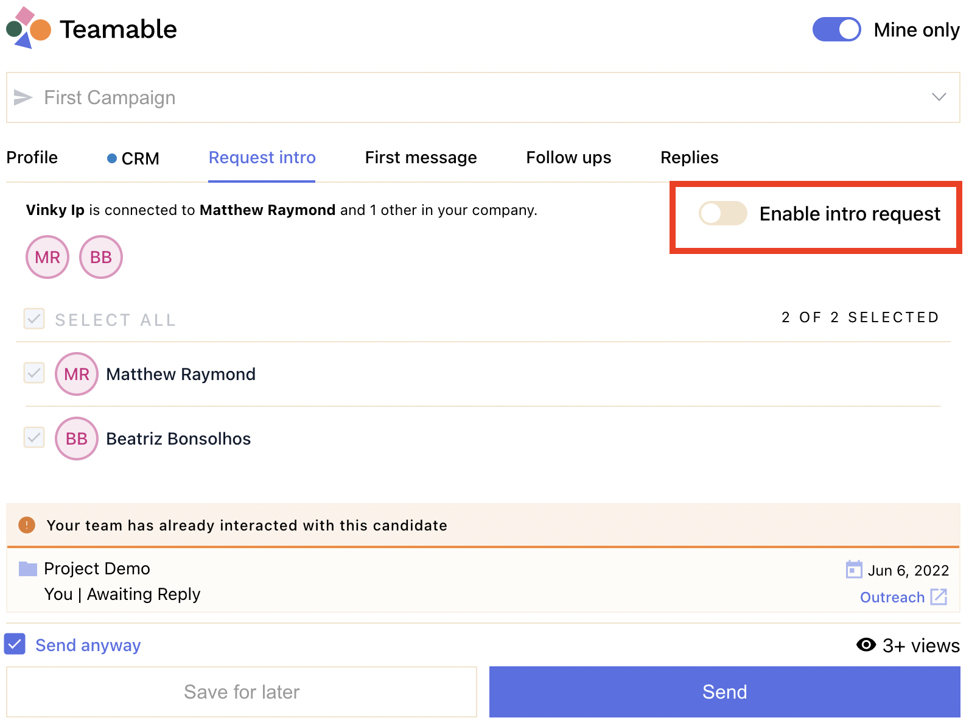
Task: Select the BB avatar under the connection message
Action: (100, 256)
